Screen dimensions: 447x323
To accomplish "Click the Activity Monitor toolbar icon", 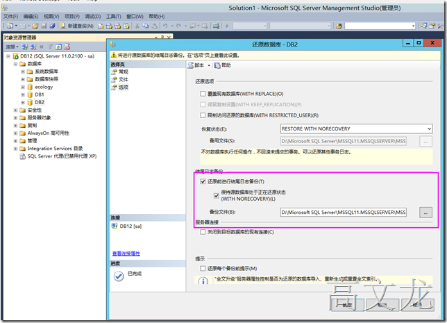I will tap(216, 26).
